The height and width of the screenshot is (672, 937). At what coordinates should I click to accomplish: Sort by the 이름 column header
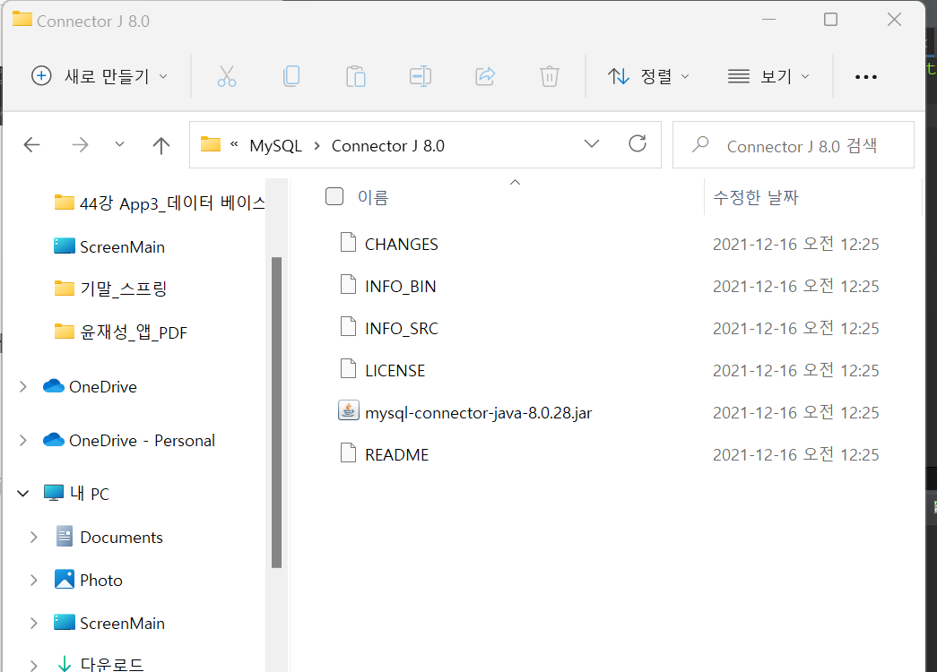[x=373, y=197]
